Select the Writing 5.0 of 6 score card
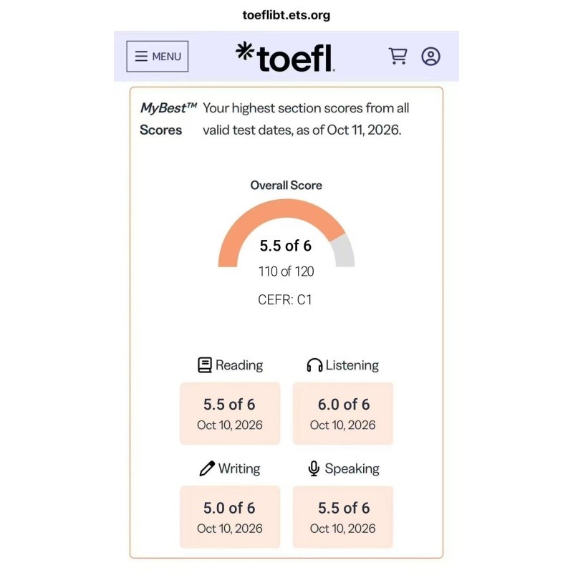The width and height of the screenshot is (573, 573). pos(230,517)
